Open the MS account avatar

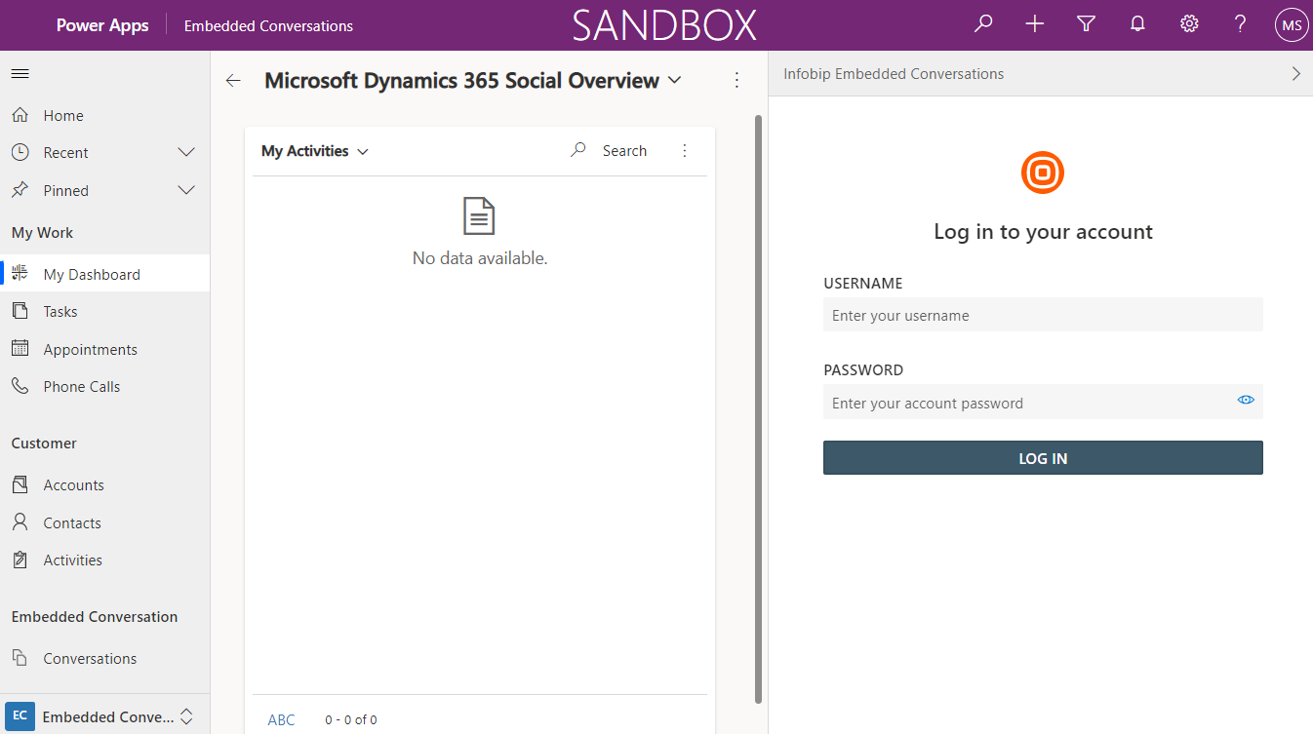coord(1292,25)
